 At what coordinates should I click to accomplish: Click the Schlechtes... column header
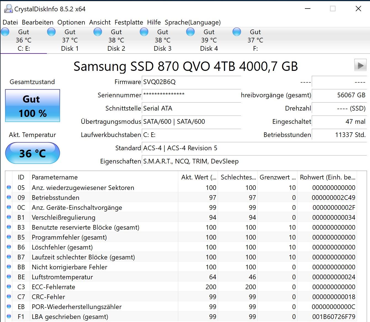tap(238, 177)
